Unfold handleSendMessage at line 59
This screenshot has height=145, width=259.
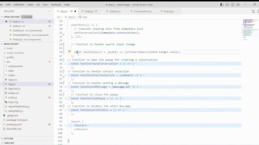tap(66, 87)
